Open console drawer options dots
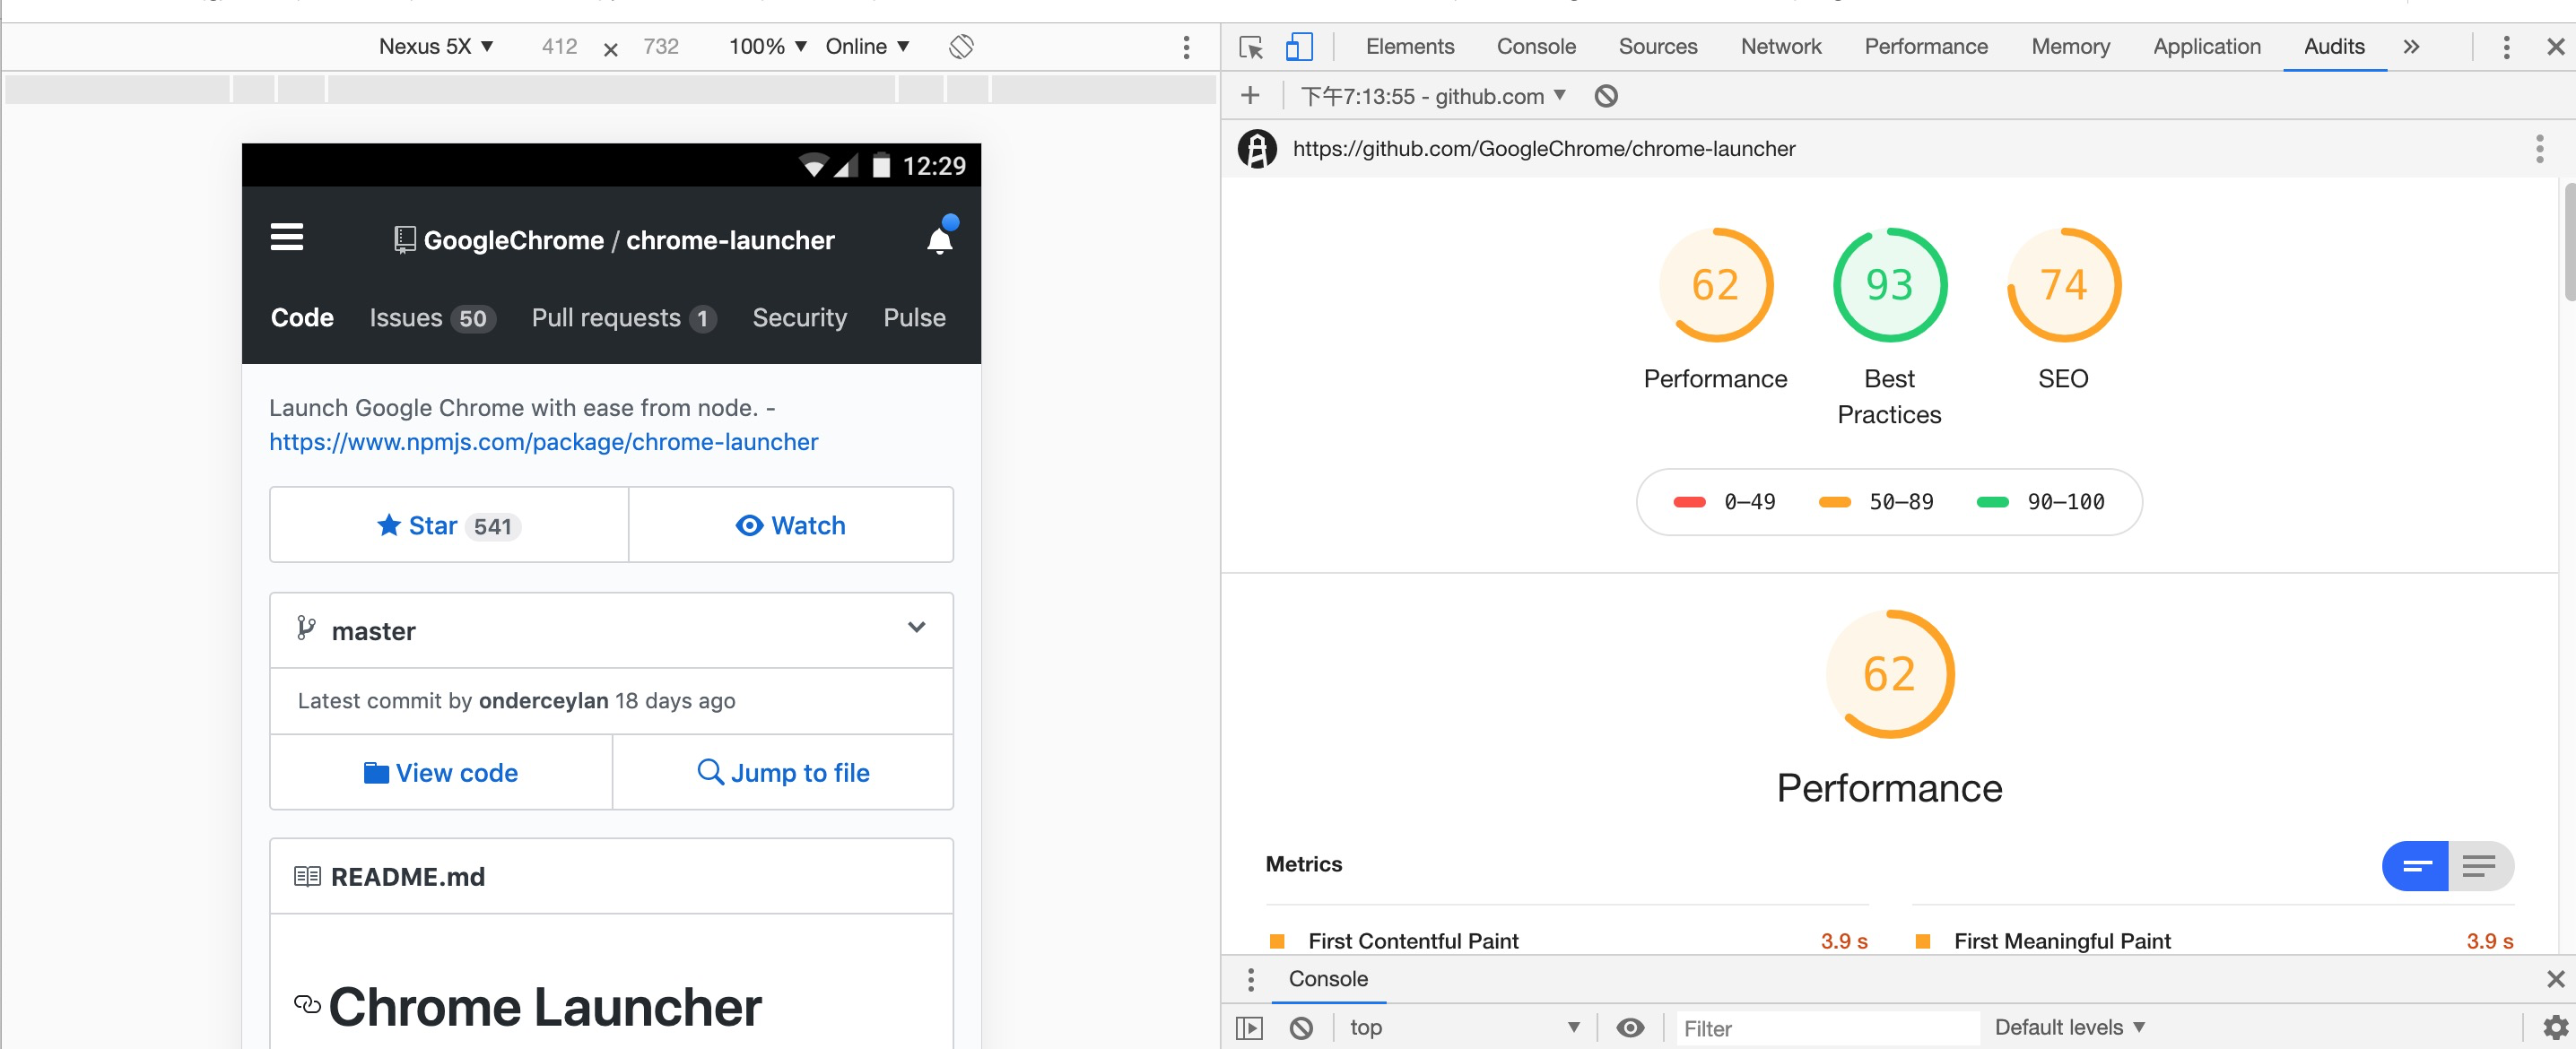This screenshot has width=2576, height=1049. pos(1250,979)
